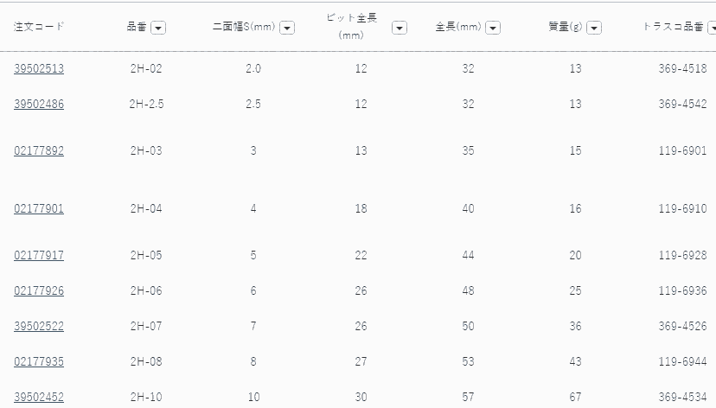Open the 品番 column filter dropdown
The height and width of the screenshot is (408, 716).
(x=158, y=28)
